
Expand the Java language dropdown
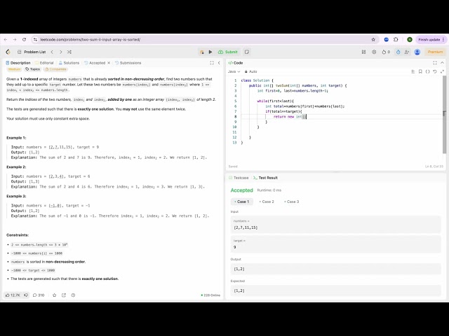(x=234, y=71)
